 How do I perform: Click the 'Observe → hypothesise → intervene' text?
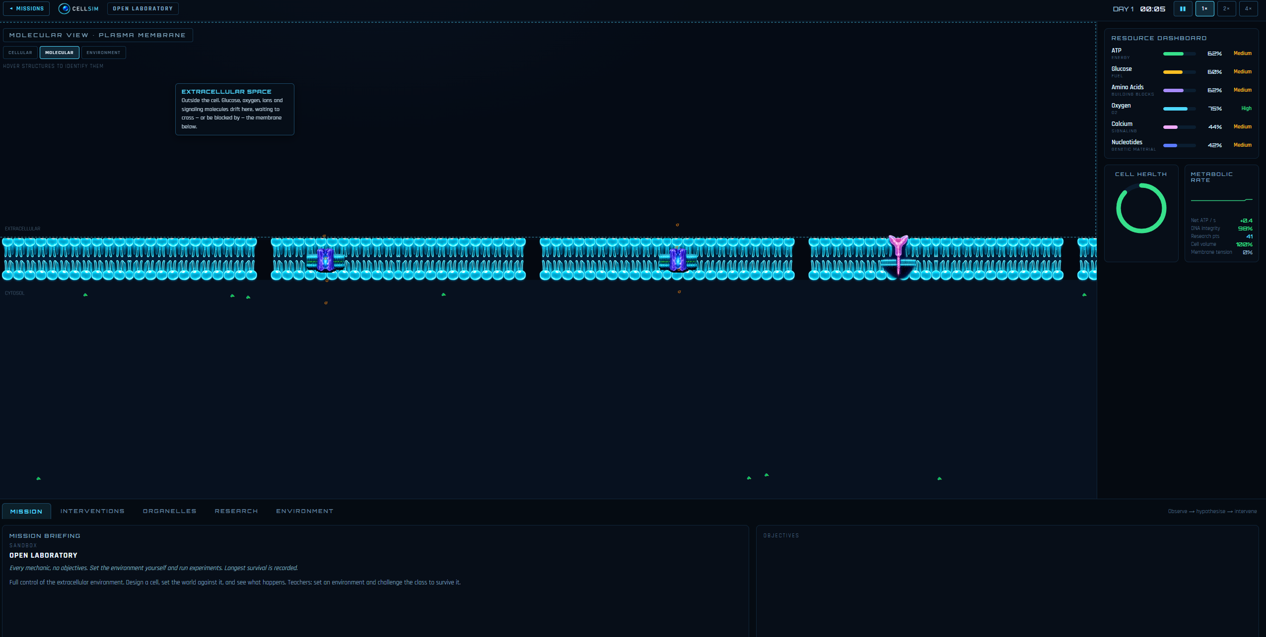point(1212,511)
